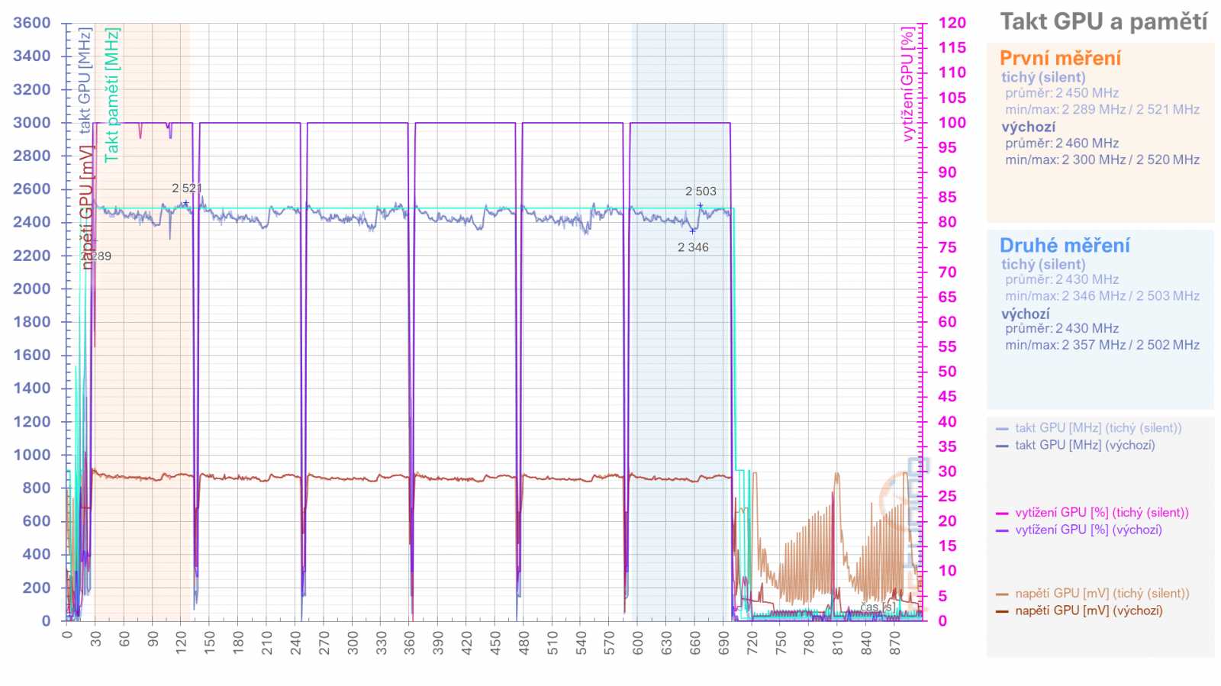Click the chart title 'Takt GPU a pamětí'

(1103, 22)
